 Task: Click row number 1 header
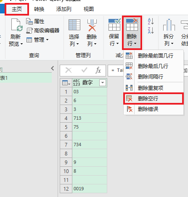click(66, 92)
